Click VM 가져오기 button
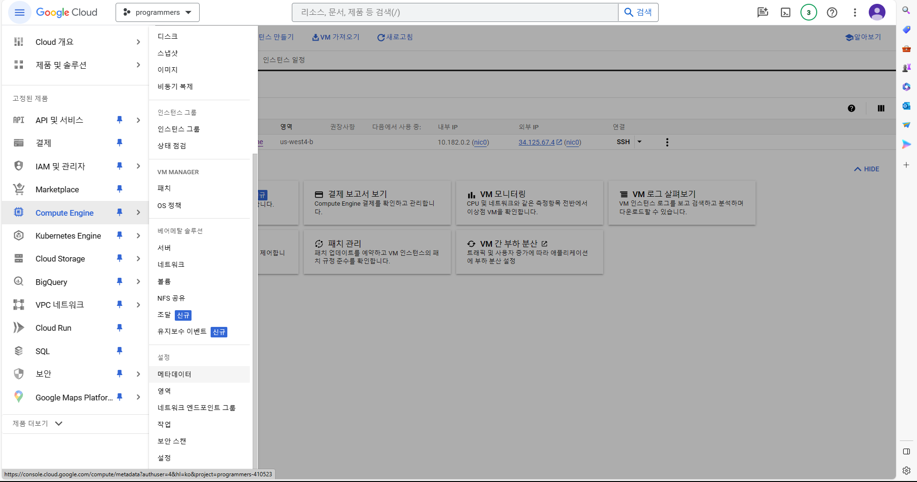The width and height of the screenshot is (917, 482). 335,37
